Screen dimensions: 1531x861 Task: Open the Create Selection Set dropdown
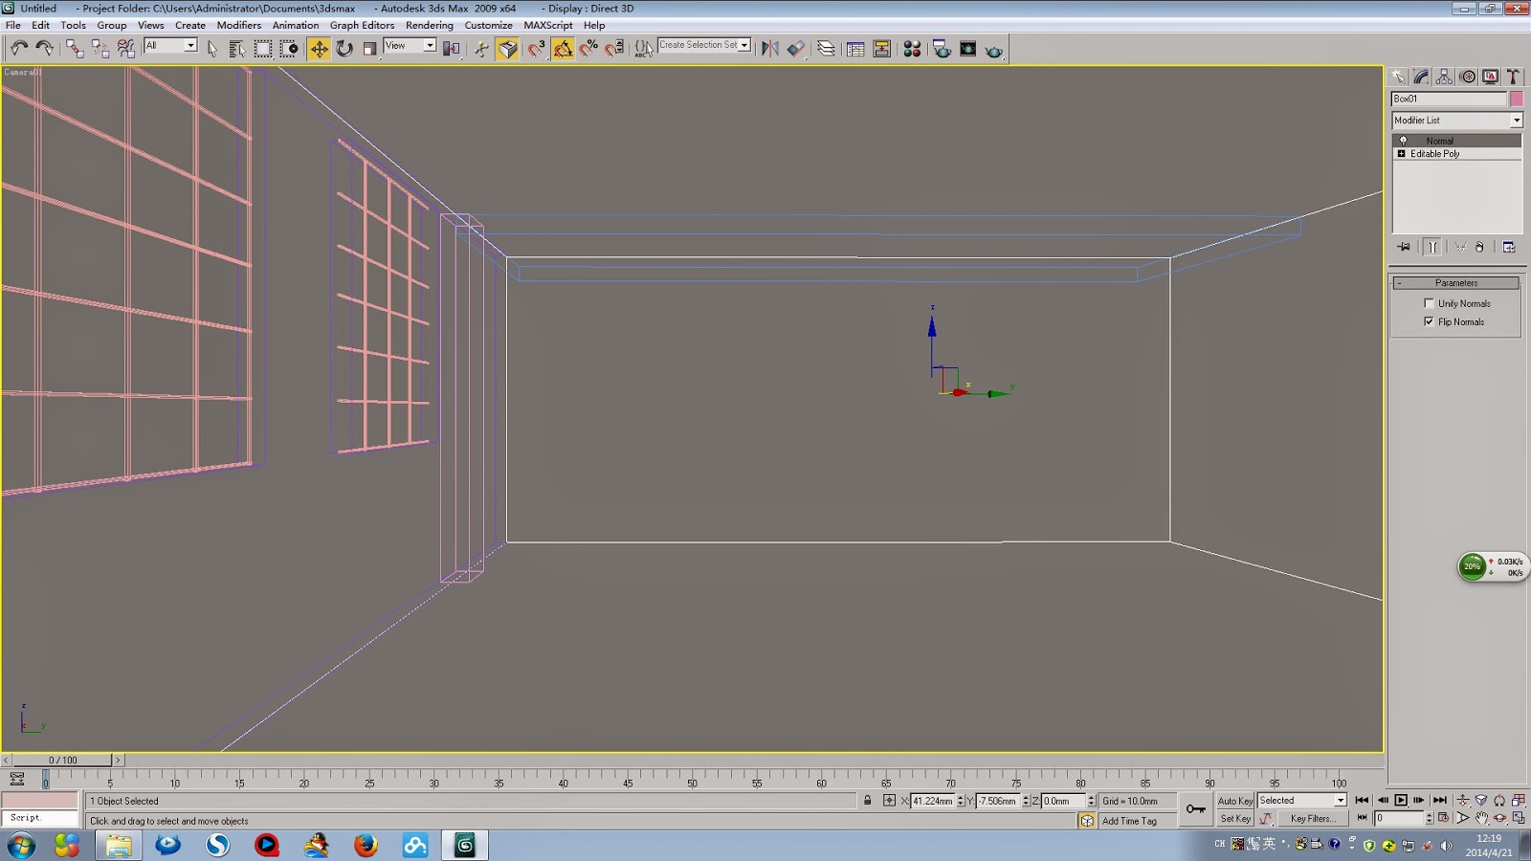pyautogui.click(x=744, y=45)
